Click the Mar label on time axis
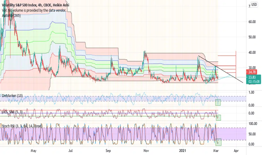Viewport: 262px width, 155px height. (216, 151)
